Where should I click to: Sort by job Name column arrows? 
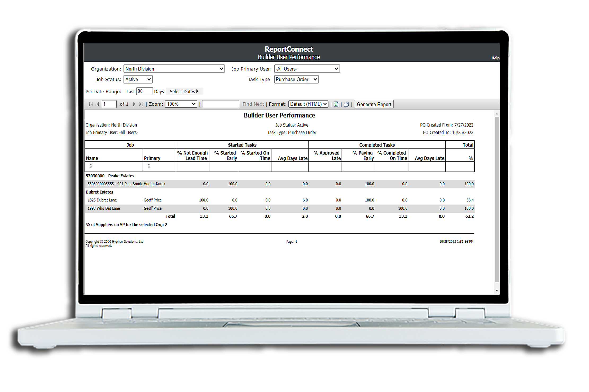pyautogui.click(x=91, y=166)
